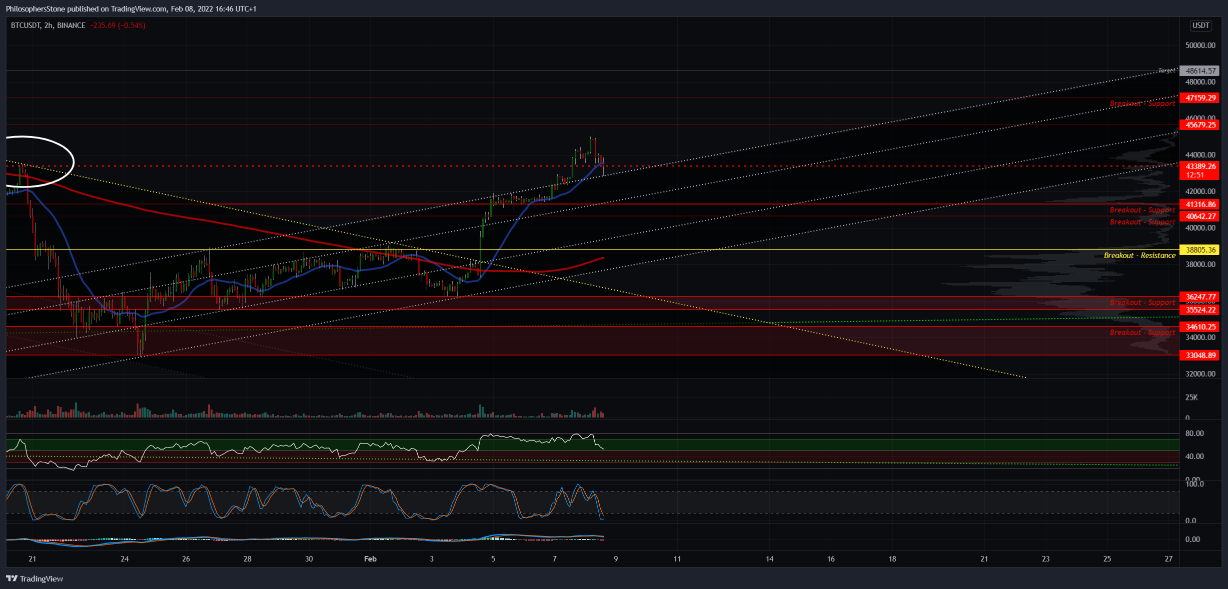Click the Target text on the top line

tap(1166, 70)
